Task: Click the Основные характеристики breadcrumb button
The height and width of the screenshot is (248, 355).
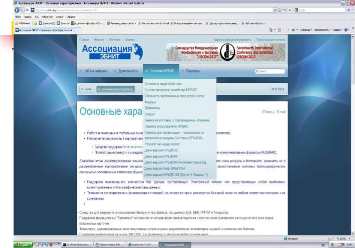Action: click(116, 89)
